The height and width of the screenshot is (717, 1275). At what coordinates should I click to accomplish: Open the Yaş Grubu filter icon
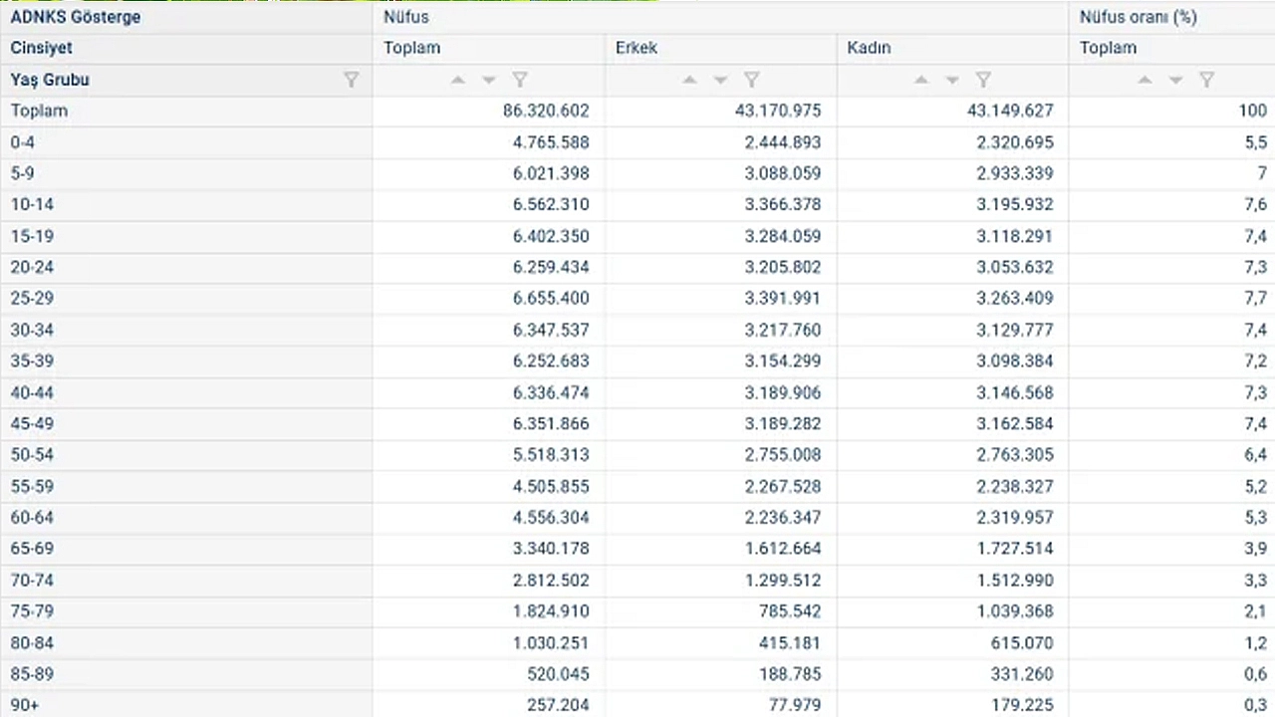click(x=351, y=80)
